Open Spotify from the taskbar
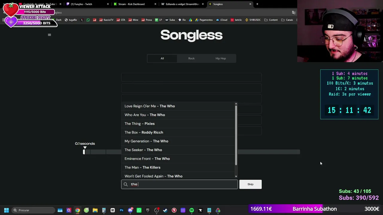383x215 pixels. pyautogui.click(x=191, y=210)
